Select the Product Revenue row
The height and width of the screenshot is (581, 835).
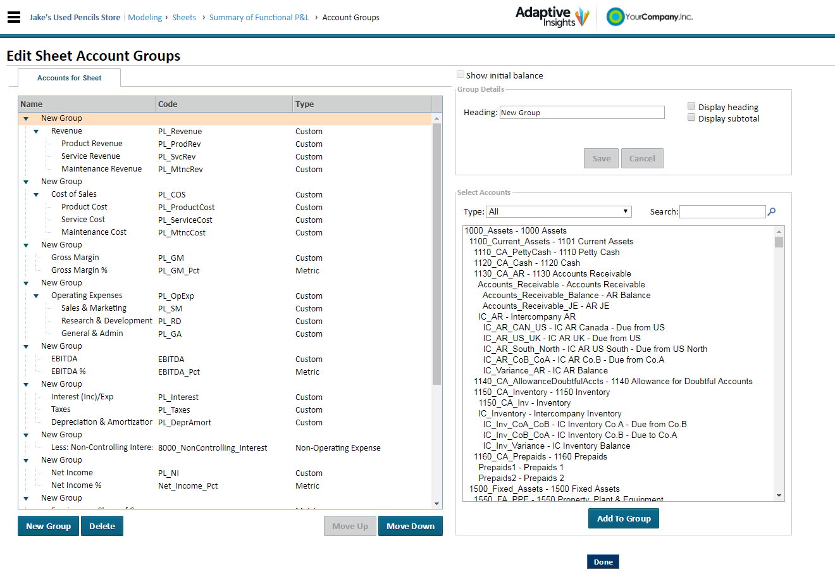point(225,144)
